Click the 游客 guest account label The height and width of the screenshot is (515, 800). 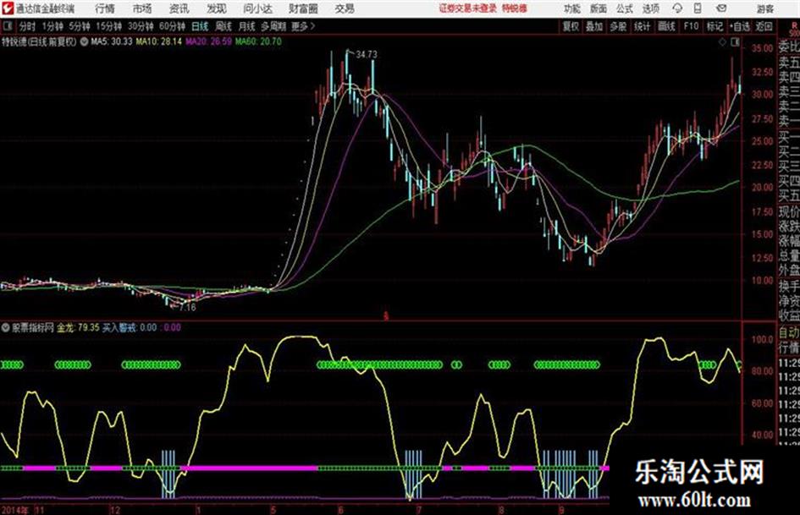(764, 8)
